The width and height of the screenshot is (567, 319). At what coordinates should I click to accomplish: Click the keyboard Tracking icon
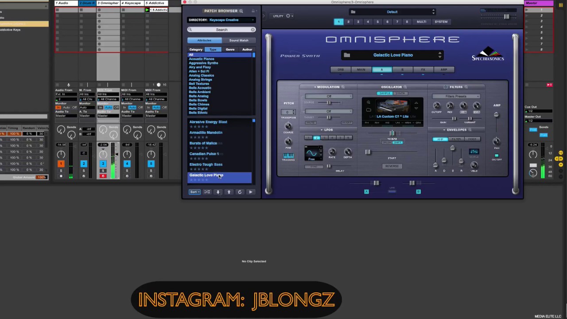[x=288, y=156]
